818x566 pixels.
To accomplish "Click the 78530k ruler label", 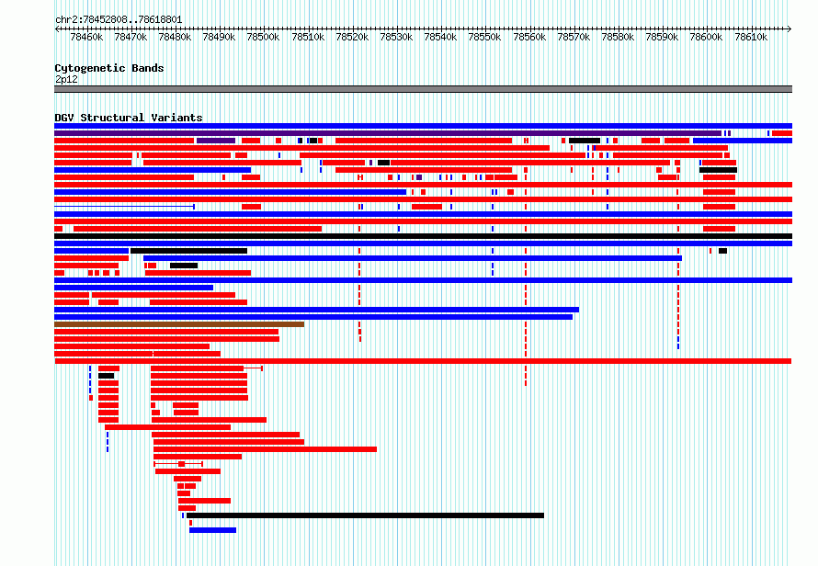I will (396, 37).
